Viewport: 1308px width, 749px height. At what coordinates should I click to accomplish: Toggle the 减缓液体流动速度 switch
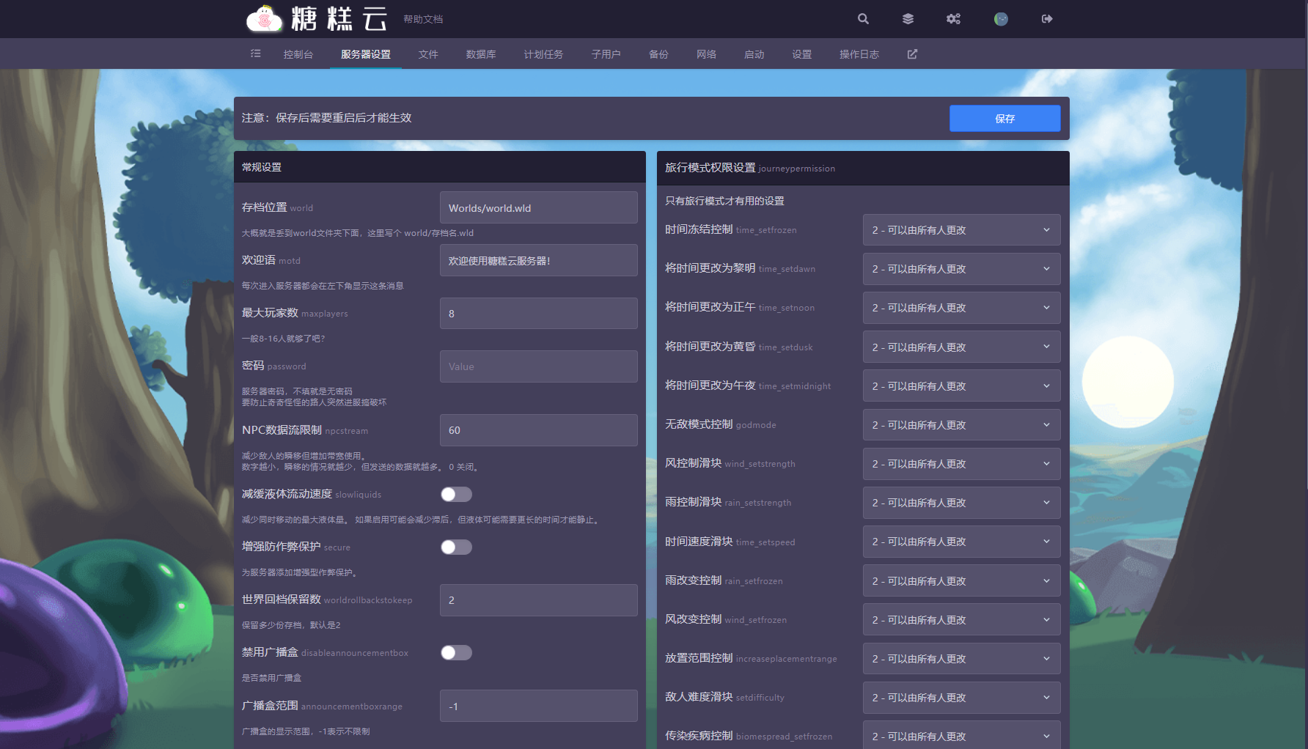click(x=456, y=495)
